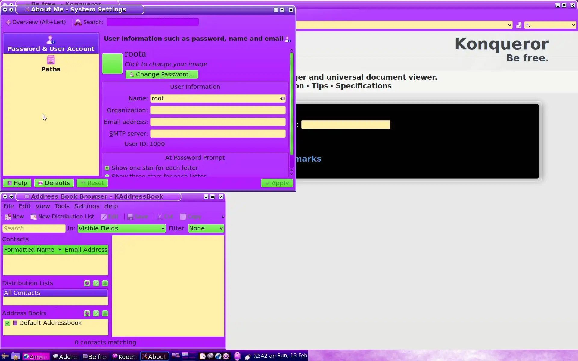578x361 pixels.
Task: Edit the selected address book
Action: coord(96,313)
